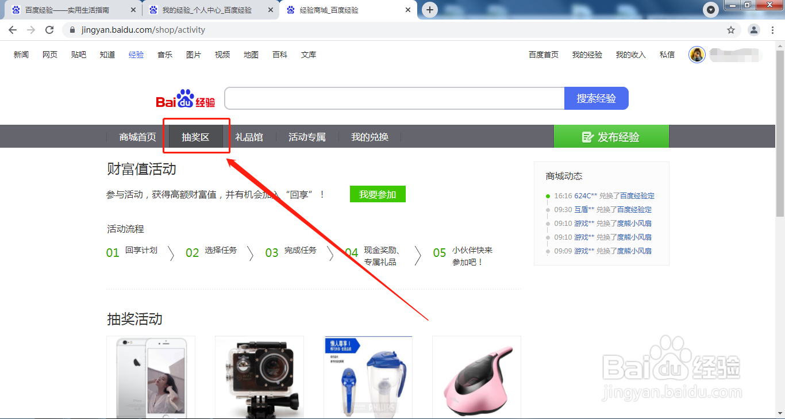Click step 03 完成任务 text
This screenshot has height=419, width=785.
301,251
